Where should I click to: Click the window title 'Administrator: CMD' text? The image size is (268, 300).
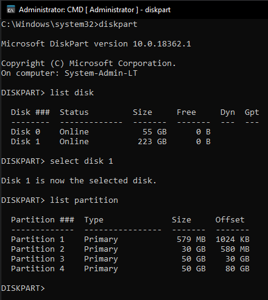click(x=51, y=10)
